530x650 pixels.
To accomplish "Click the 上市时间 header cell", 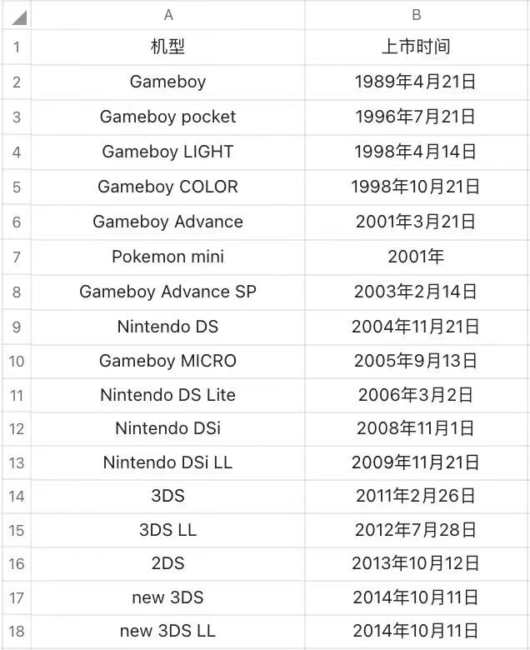I will coord(417,47).
